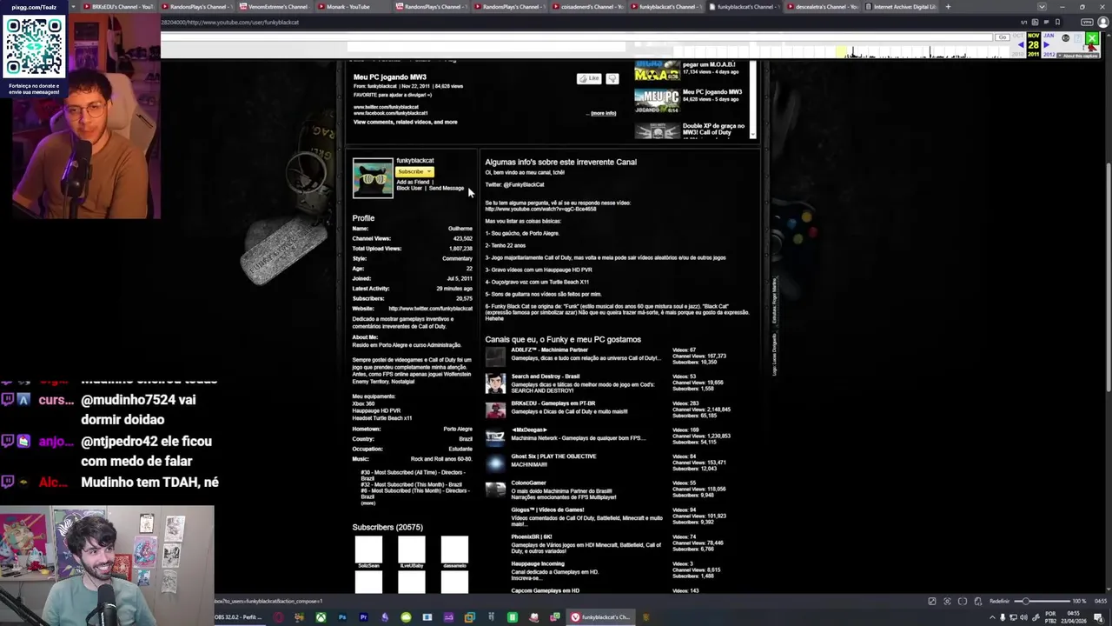Expand the (more info) link under video
This screenshot has width=1112, height=626.
pyautogui.click(x=603, y=113)
